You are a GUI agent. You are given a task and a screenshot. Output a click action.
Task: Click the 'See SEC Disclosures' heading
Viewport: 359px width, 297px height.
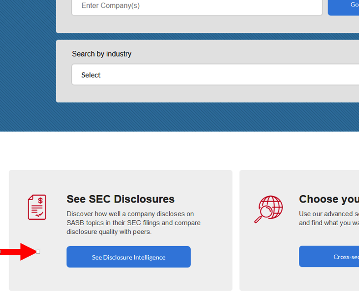tap(121, 199)
